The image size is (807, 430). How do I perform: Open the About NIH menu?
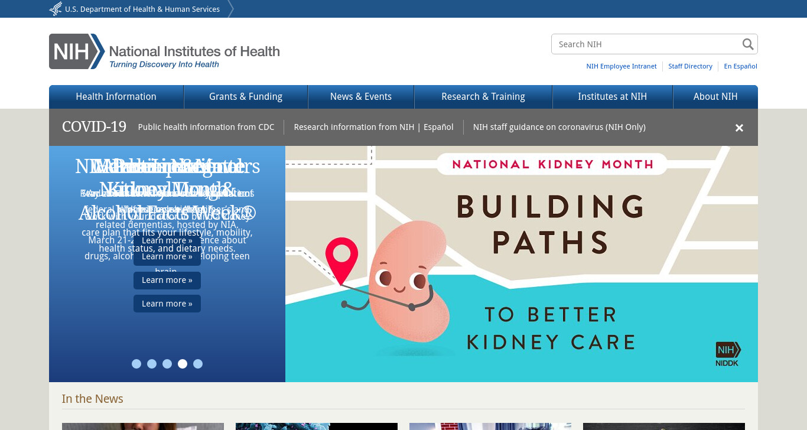[715, 97]
